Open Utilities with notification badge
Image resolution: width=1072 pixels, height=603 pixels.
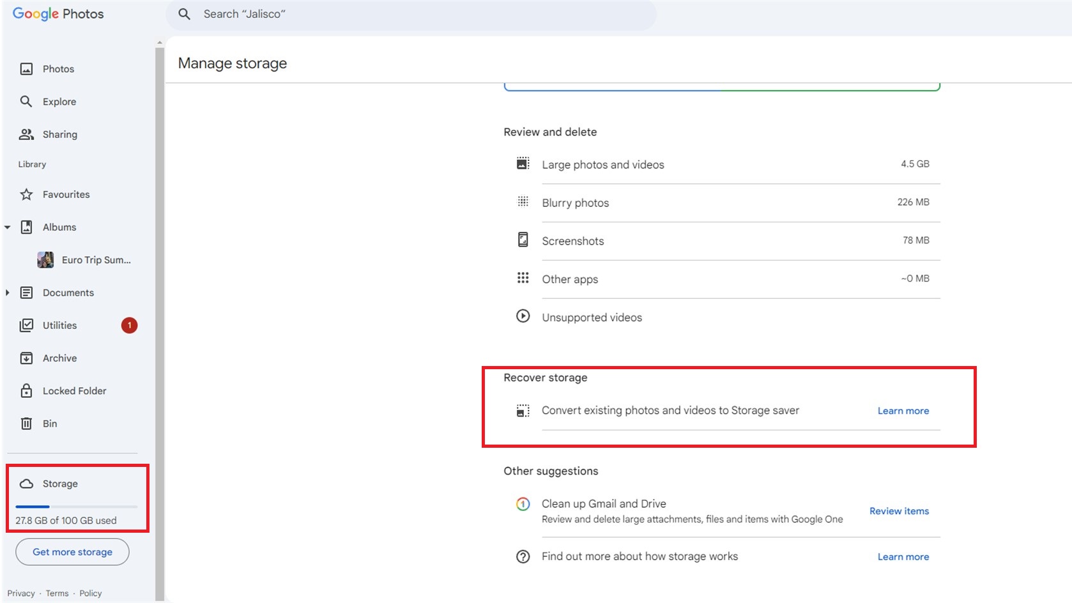60,325
